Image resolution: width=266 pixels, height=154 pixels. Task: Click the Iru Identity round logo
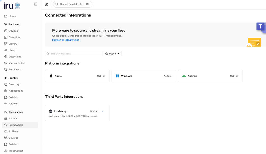coord(51,111)
